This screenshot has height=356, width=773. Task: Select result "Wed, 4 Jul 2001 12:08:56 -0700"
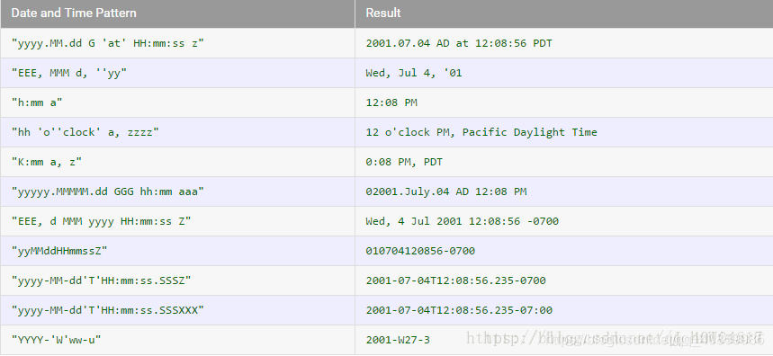(462, 221)
